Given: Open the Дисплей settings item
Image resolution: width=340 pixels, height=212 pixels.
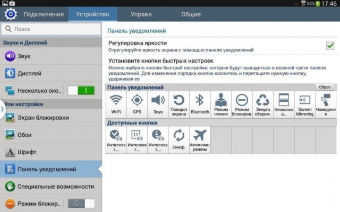Looking at the screenshot, I should tap(50, 74).
